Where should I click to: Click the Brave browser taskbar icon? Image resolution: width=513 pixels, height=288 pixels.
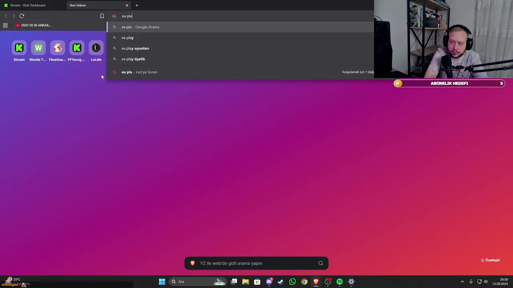click(316, 282)
